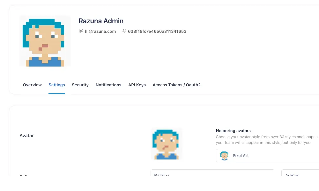
Task: Click the No boring avatars heading
Action: [x=233, y=131]
